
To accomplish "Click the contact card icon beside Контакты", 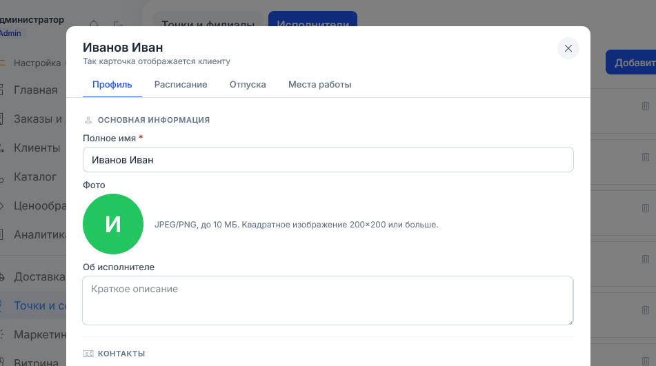I will point(88,354).
